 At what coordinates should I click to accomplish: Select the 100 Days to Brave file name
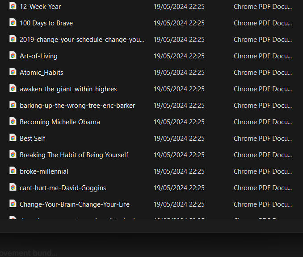(46, 23)
